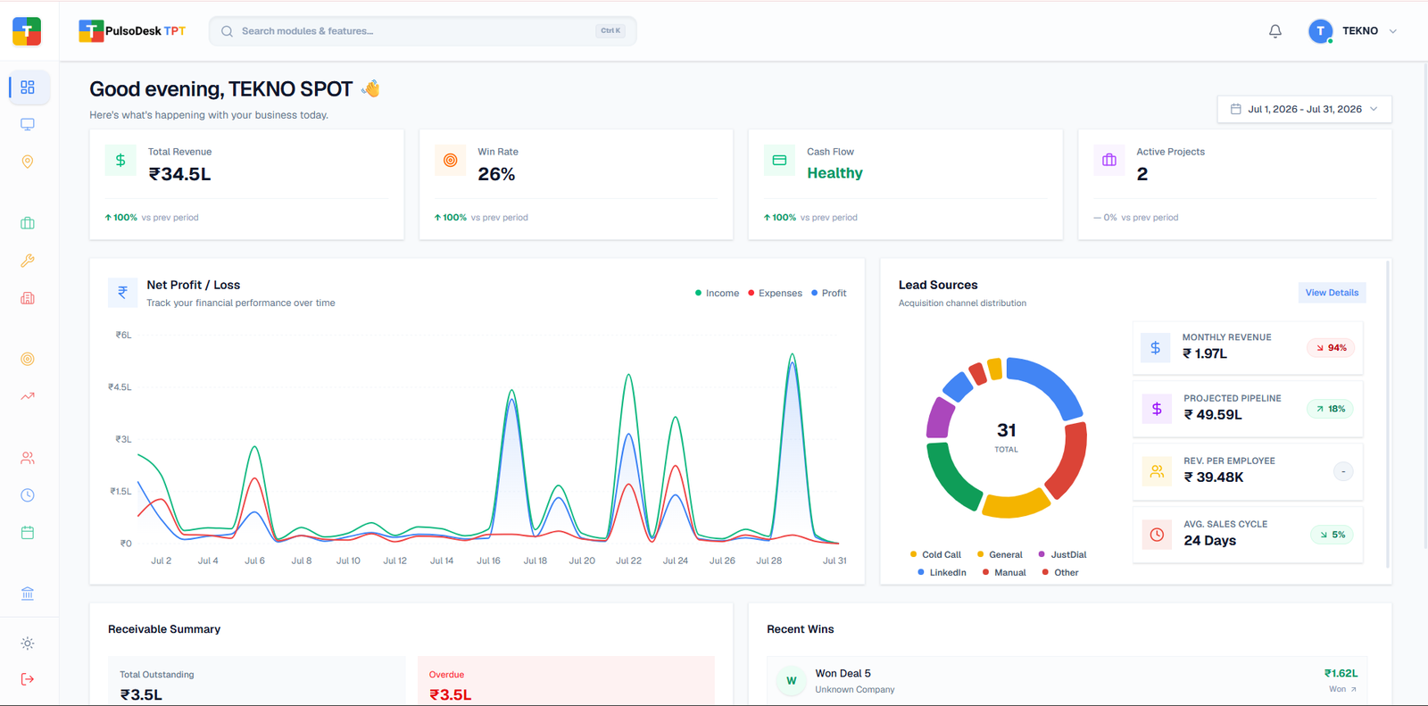Viewport: 1428px width, 706px height.
Task: Click the Win Rate 26% value
Action: (496, 174)
